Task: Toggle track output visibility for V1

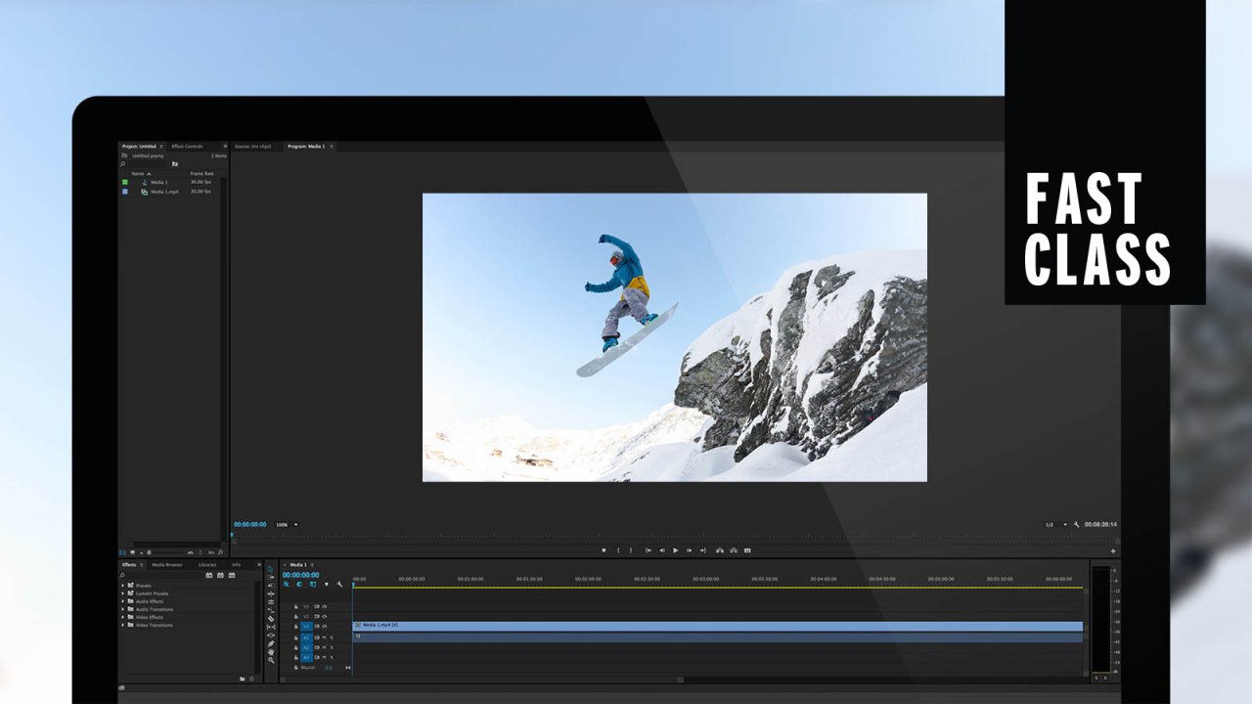Action: click(x=325, y=627)
